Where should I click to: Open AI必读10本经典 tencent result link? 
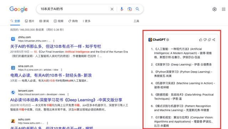point(66,100)
